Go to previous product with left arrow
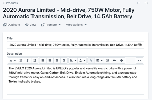 (x=138, y=3)
